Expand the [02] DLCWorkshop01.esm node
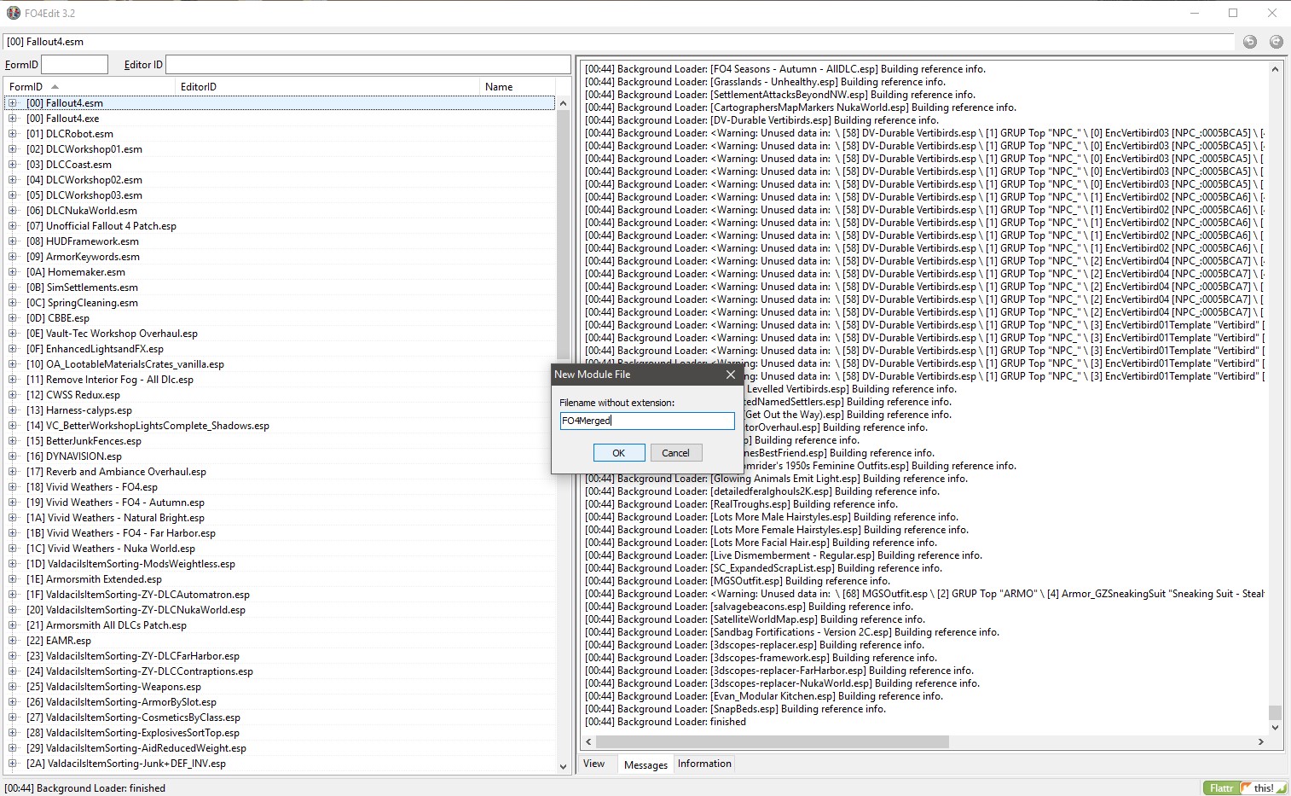The image size is (1291, 796). click(x=13, y=149)
